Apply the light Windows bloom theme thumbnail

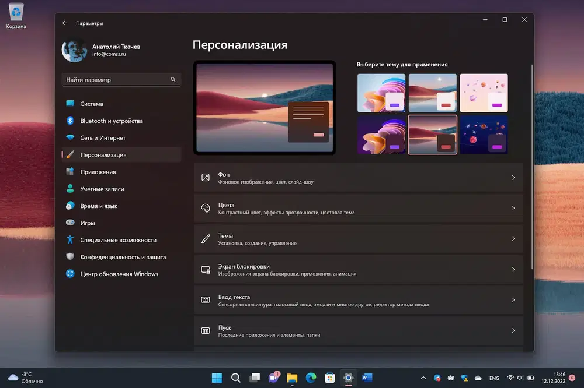pyautogui.click(x=381, y=93)
